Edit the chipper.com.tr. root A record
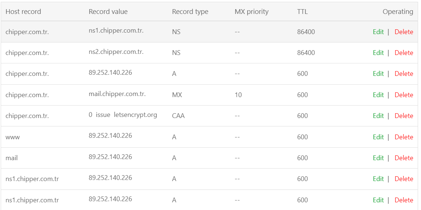This screenshot has width=421, height=210. [378, 74]
